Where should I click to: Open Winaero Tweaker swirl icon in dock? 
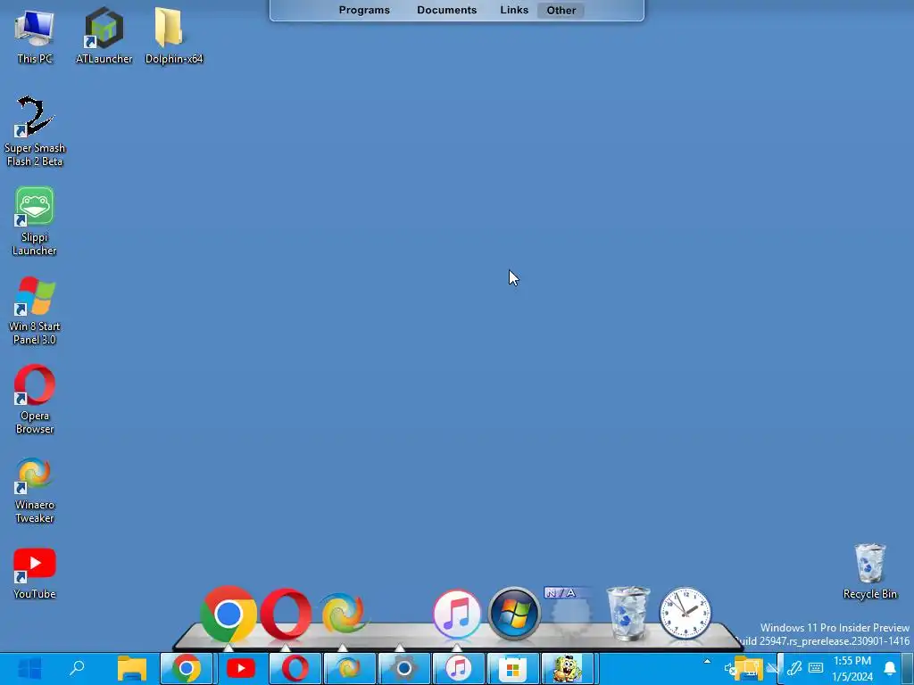pyautogui.click(x=343, y=613)
